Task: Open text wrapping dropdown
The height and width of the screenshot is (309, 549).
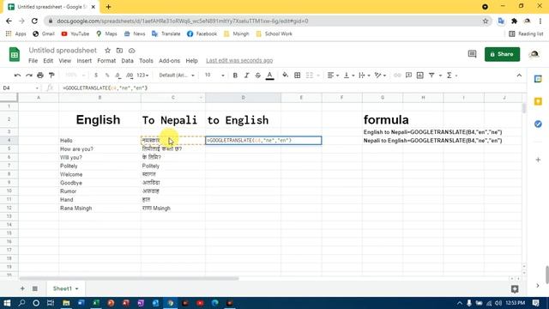Action: (365, 76)
